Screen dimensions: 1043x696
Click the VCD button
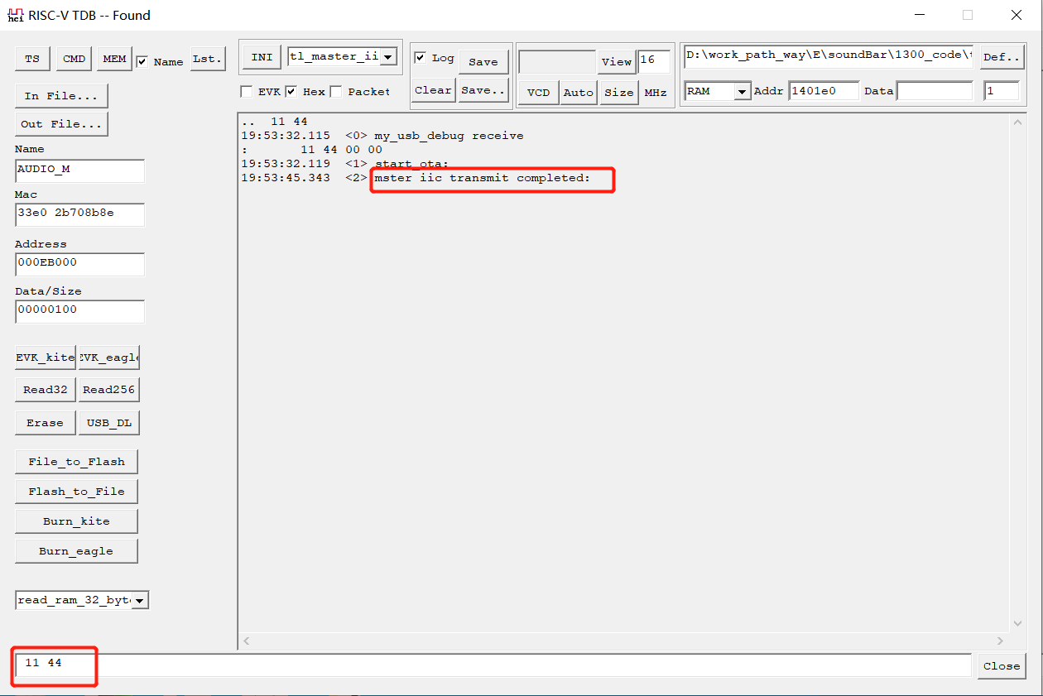tap(538, 92)
